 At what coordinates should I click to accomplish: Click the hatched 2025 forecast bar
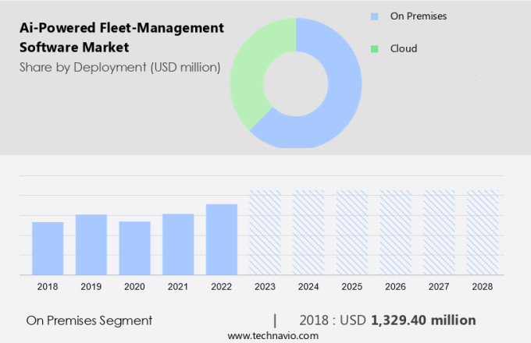coord(352,232)
